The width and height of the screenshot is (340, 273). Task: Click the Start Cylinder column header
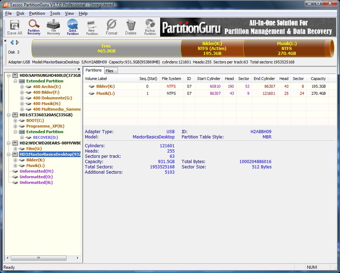[209, 79]
